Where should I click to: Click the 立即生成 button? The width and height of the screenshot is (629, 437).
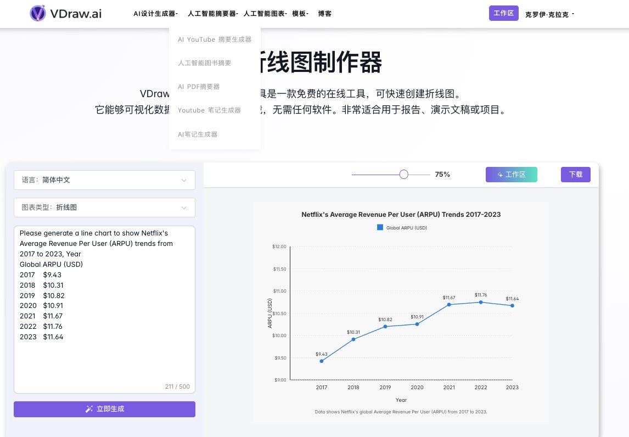(x=104, y=409)
